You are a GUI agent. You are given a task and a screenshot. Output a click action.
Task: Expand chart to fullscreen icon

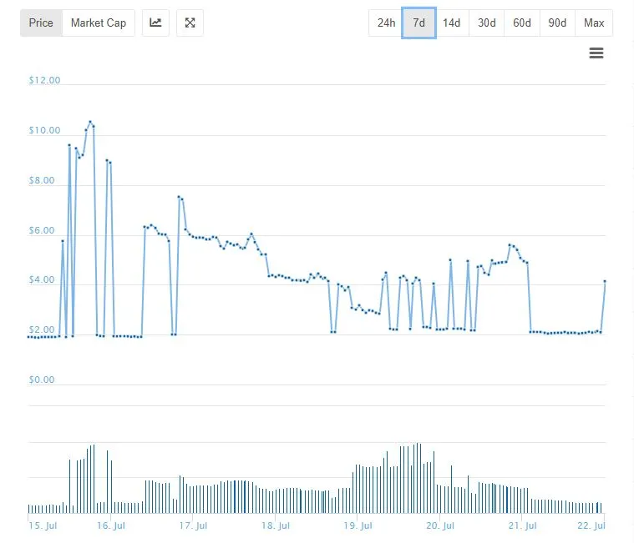pyautogui.click(x=190, y=23)
